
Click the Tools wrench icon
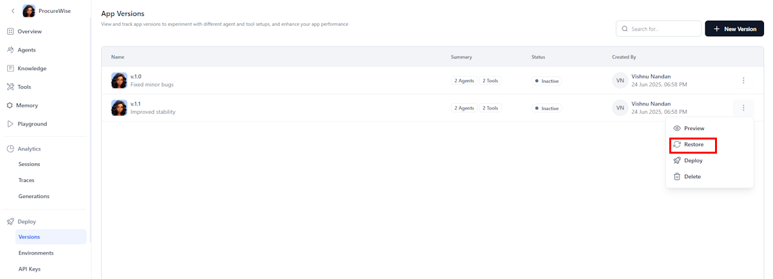pyautogui.click(x=10, y=87)
